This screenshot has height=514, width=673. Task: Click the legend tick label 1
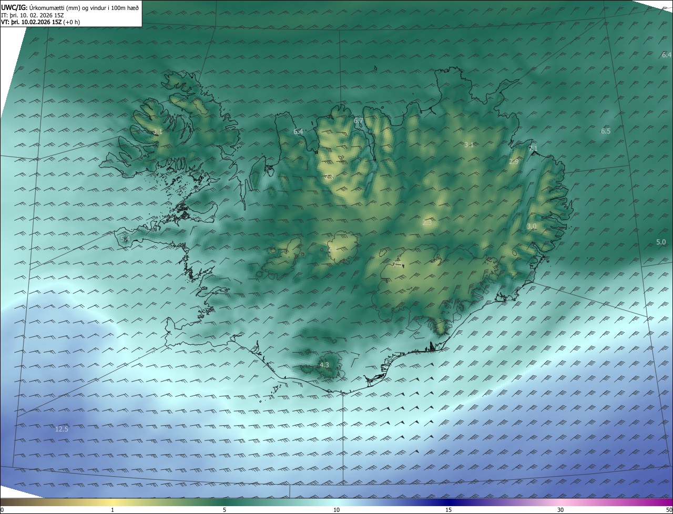[x=113, y=510]
